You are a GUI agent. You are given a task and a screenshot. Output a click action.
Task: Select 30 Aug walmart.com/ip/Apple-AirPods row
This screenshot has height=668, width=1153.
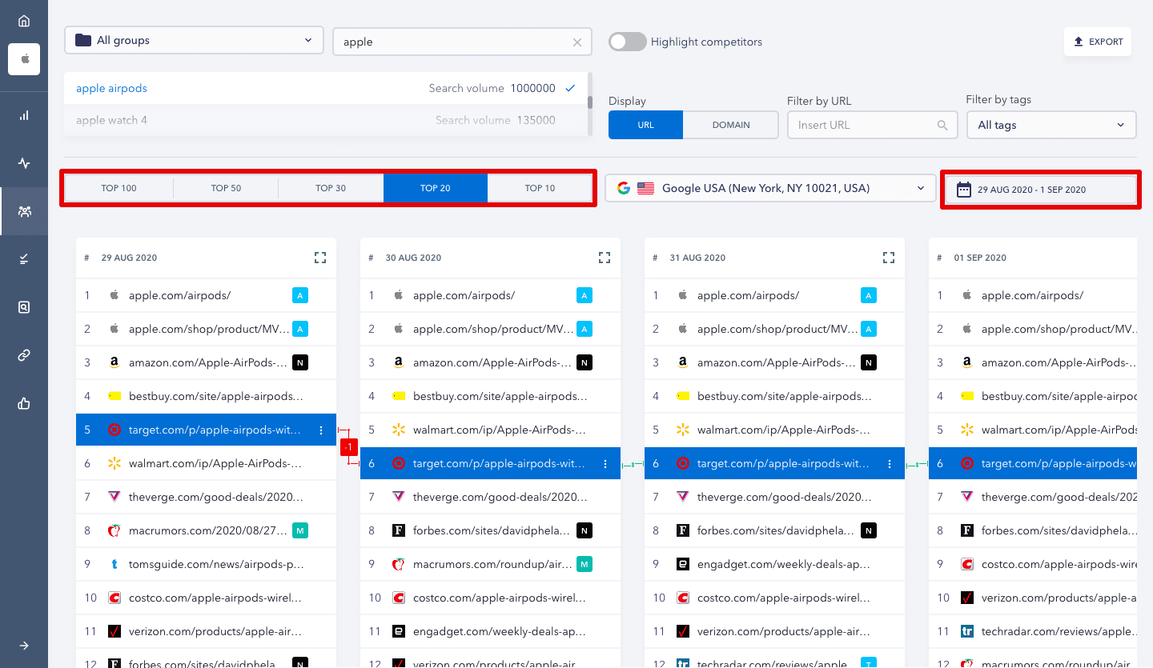tap(490, 430)
